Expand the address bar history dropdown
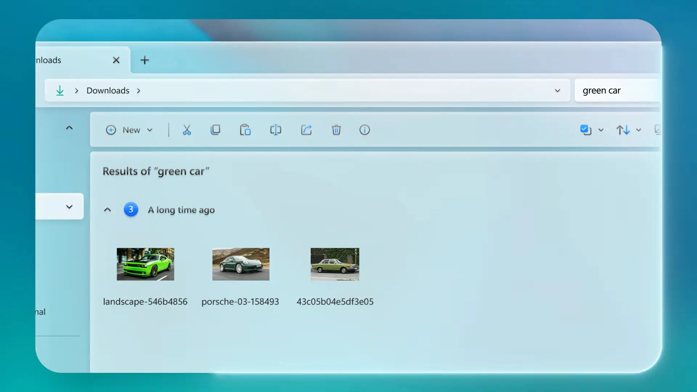Viewport: 697px width, 392px height. click(558, 90)
